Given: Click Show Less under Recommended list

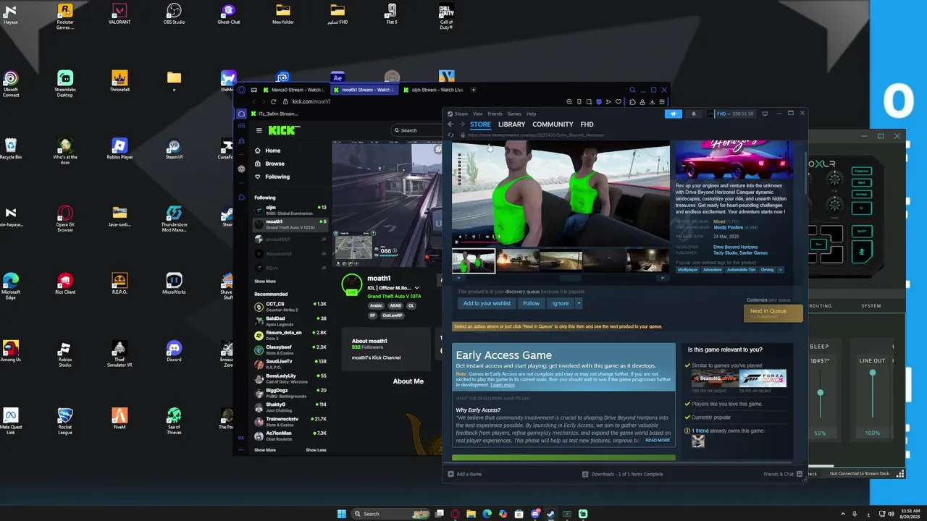Looking at the screenshot, I should coord(316,450).
